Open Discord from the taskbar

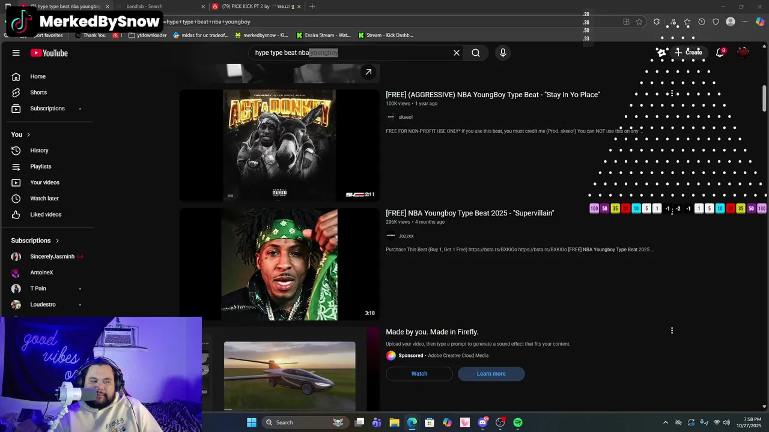coord(482,422)
